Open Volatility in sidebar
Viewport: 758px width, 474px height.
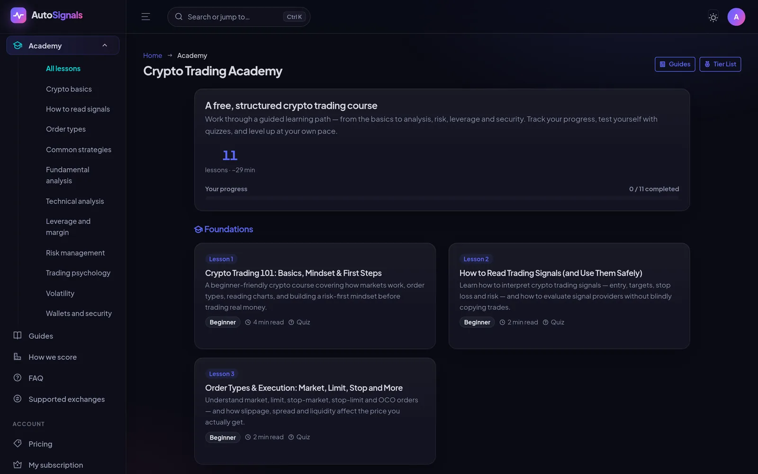(x=60, y=293)
